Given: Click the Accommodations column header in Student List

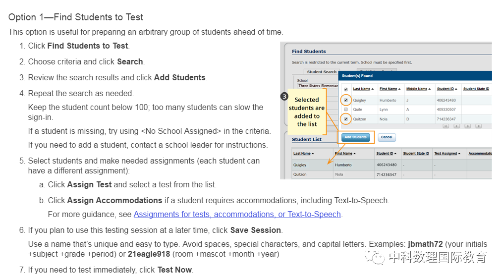Looking at the screenshot, I should point(480,154).
